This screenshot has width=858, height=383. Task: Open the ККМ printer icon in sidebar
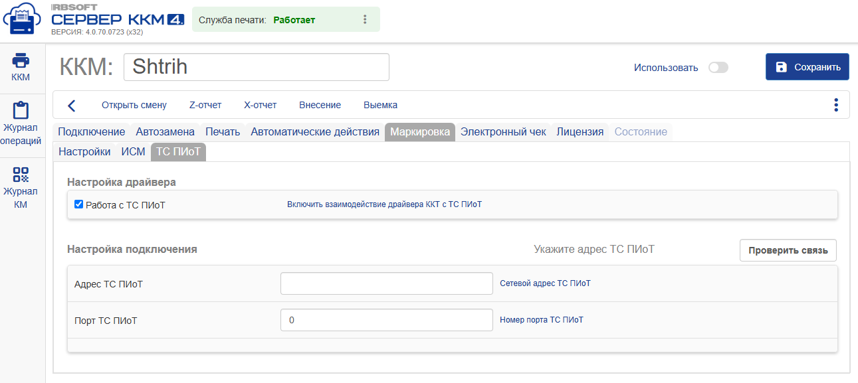coord(21,60)
